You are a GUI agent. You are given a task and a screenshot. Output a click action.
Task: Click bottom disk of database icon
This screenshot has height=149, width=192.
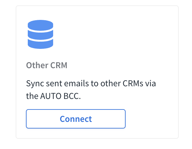pos(40,44)
